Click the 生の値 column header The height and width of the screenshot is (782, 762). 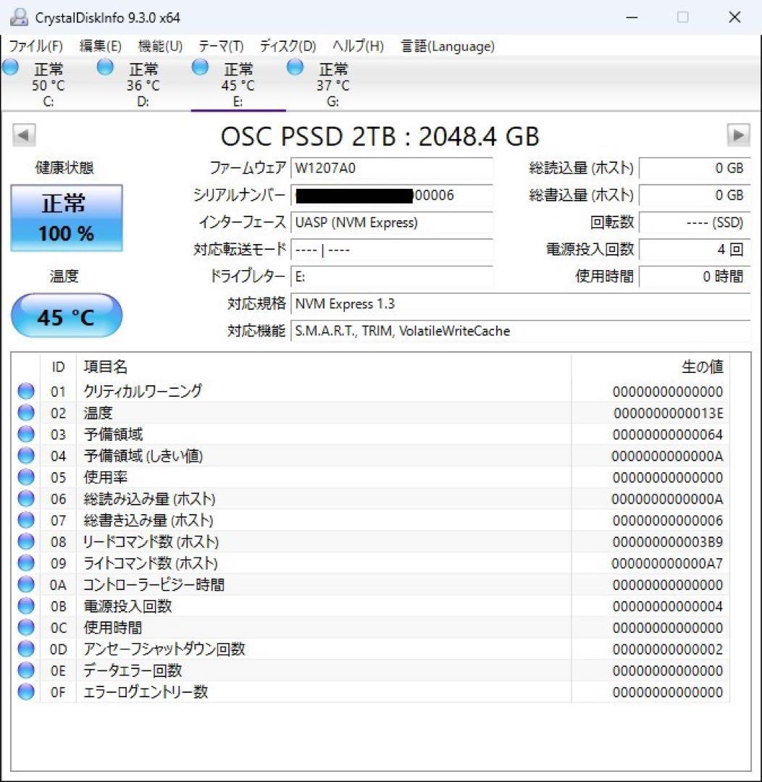(x=650, y=367)
